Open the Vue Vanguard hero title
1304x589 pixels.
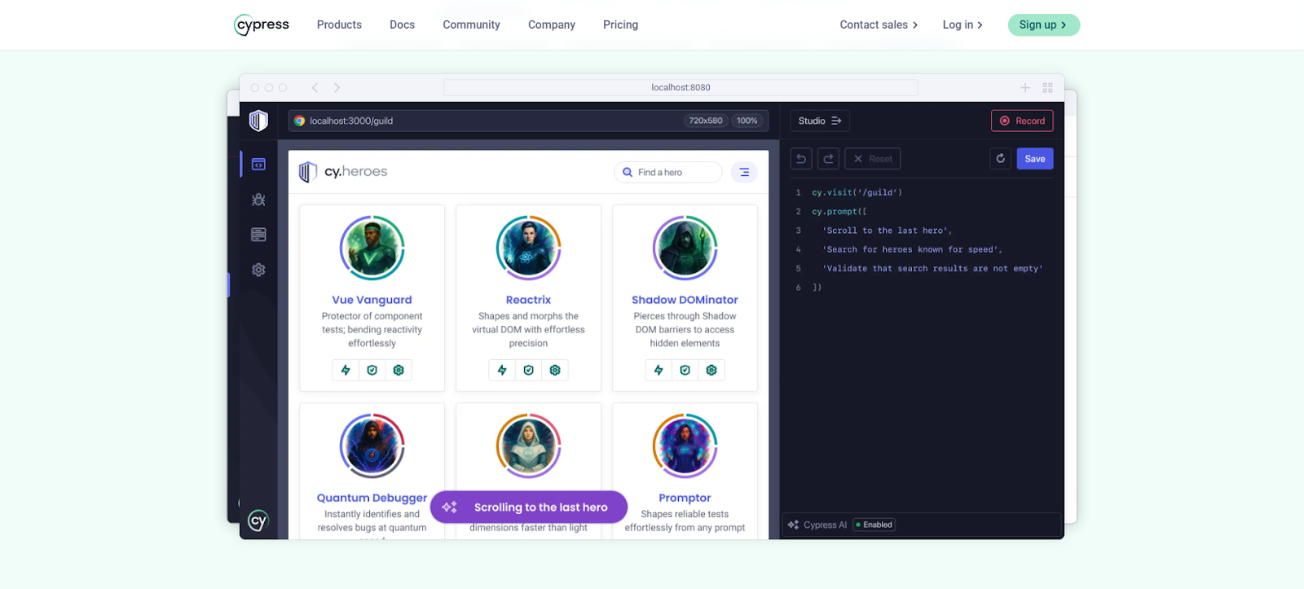click(x=372, y=300)
